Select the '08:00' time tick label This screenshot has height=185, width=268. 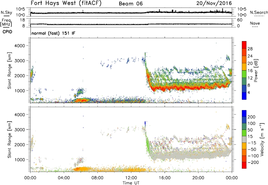pyautogui.click(x=97, y=178)
